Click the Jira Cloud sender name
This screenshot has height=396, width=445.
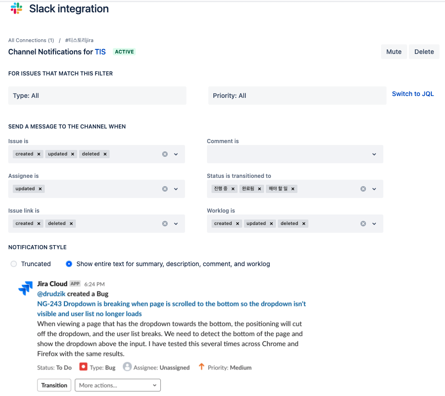[52, 284]
